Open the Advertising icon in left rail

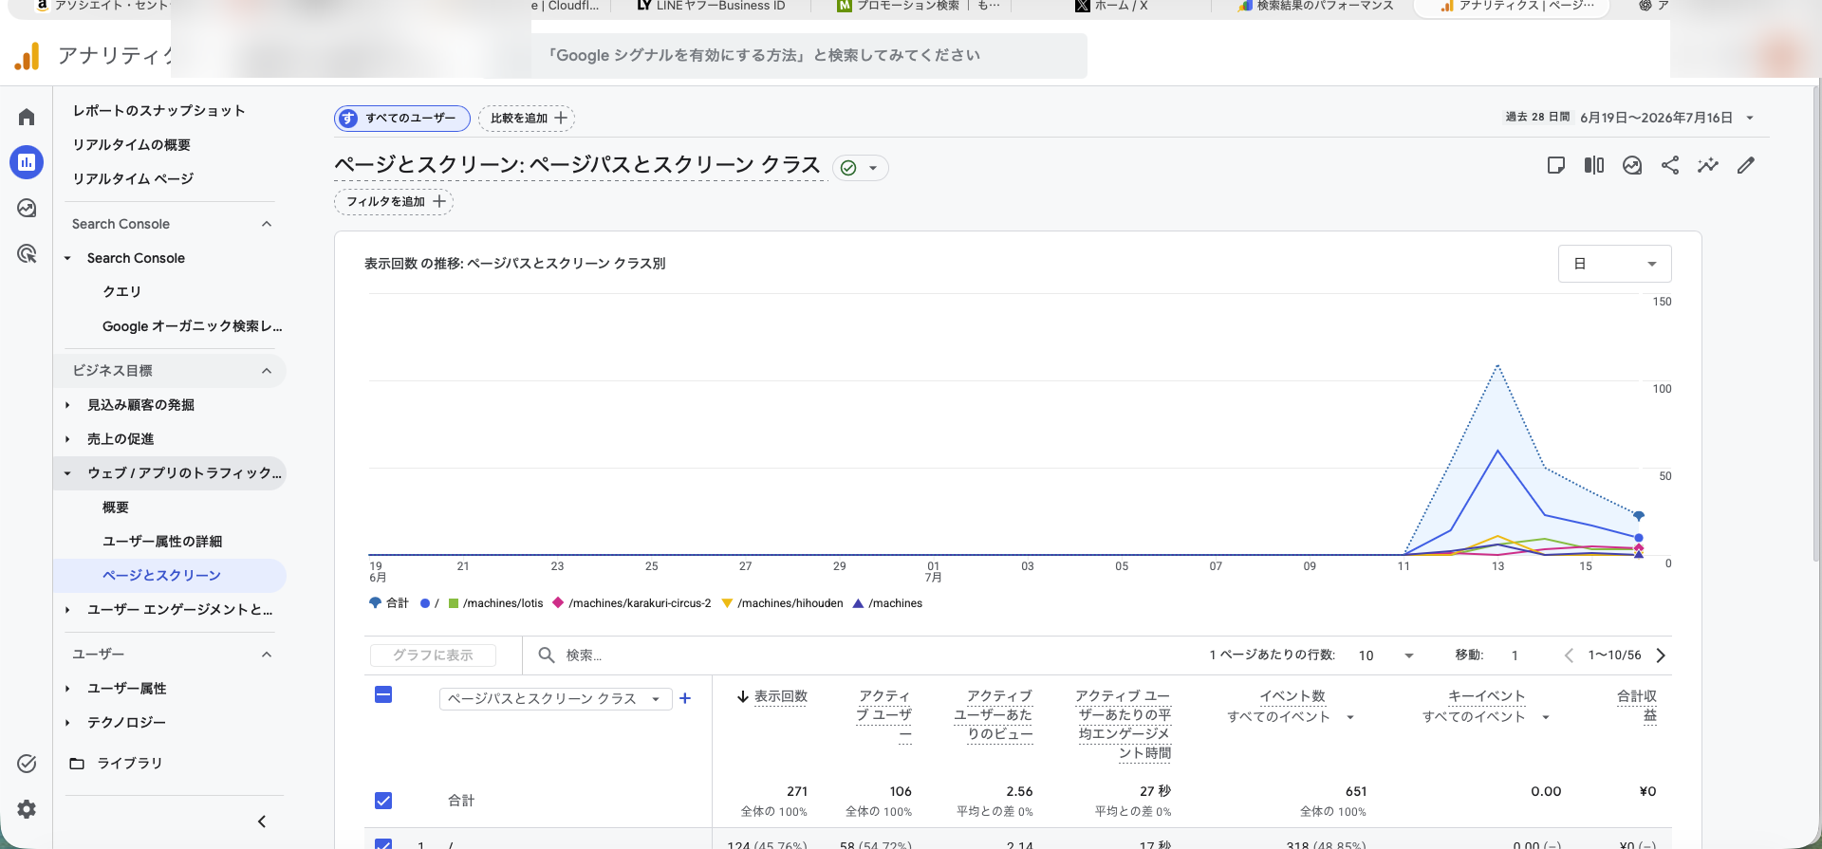click(27, 253)
